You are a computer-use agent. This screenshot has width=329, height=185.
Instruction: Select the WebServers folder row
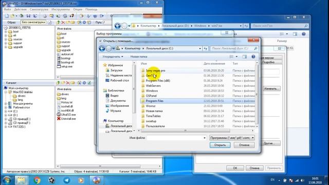[x=197, y=86]
